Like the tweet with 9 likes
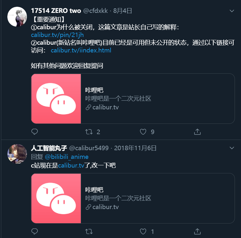The width and height of the screenshot is (241, 238). click(143, 132)
